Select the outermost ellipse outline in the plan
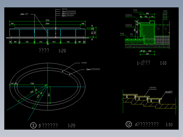 48,87
